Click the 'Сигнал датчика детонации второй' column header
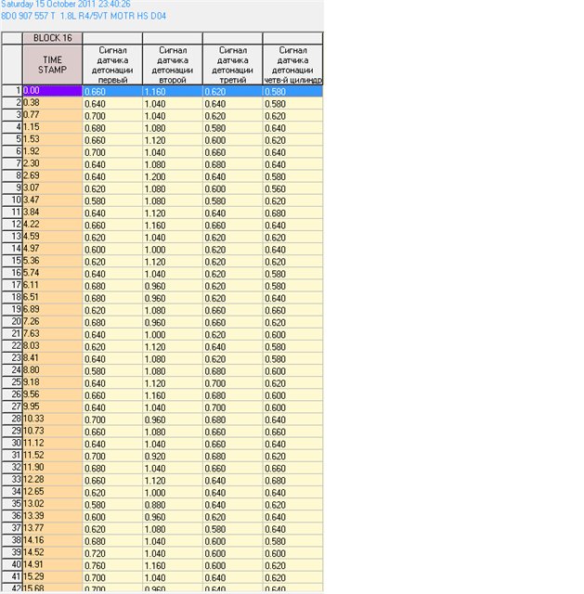 [173, 65]
